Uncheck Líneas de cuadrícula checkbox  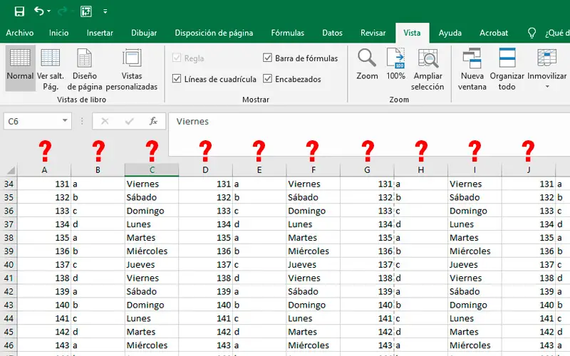pos(177,78)
